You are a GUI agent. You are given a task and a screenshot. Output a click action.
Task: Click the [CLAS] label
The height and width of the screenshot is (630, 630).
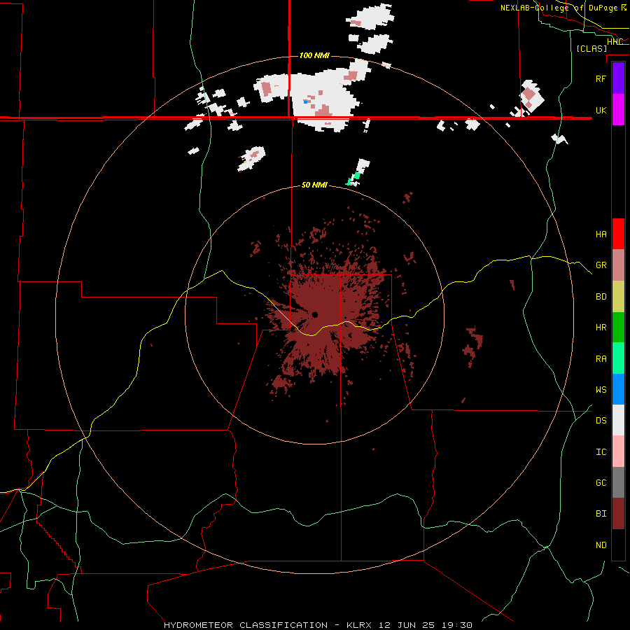click(591, 48)
